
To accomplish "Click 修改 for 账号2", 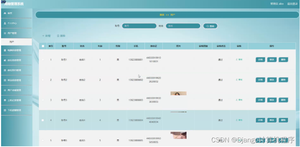I will pyautogui.click(x=272, y=80).
